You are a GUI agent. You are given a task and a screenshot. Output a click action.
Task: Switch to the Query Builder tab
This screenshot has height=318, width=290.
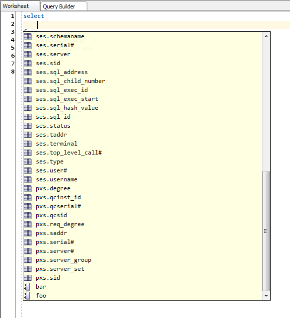click(64, 6)
